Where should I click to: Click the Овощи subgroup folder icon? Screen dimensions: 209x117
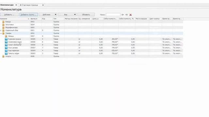(x=6, y=36)
